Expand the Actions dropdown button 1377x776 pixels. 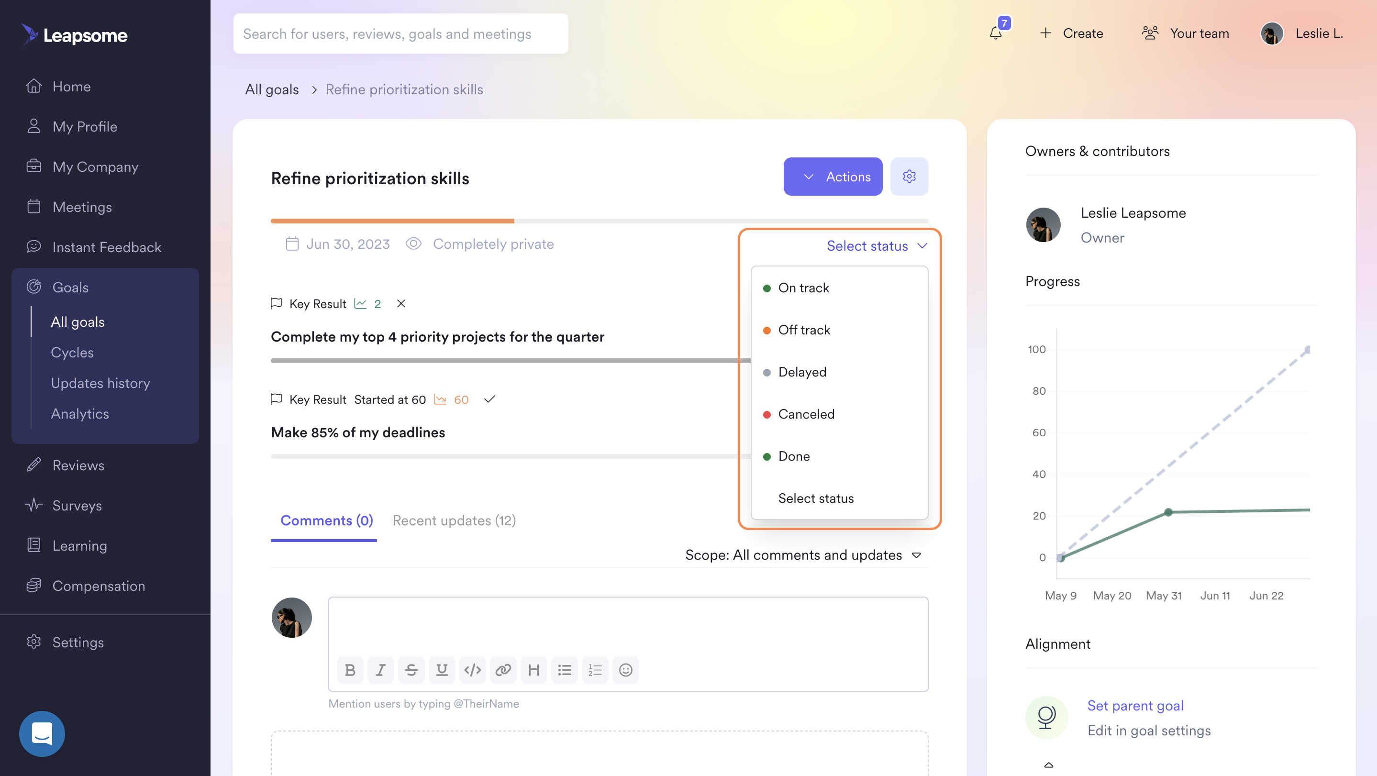(833, 177)
